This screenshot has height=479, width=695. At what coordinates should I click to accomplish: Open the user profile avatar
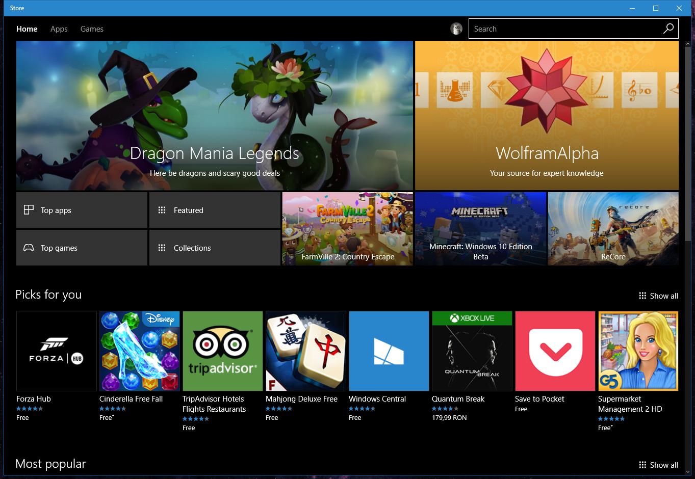(456, 29)
